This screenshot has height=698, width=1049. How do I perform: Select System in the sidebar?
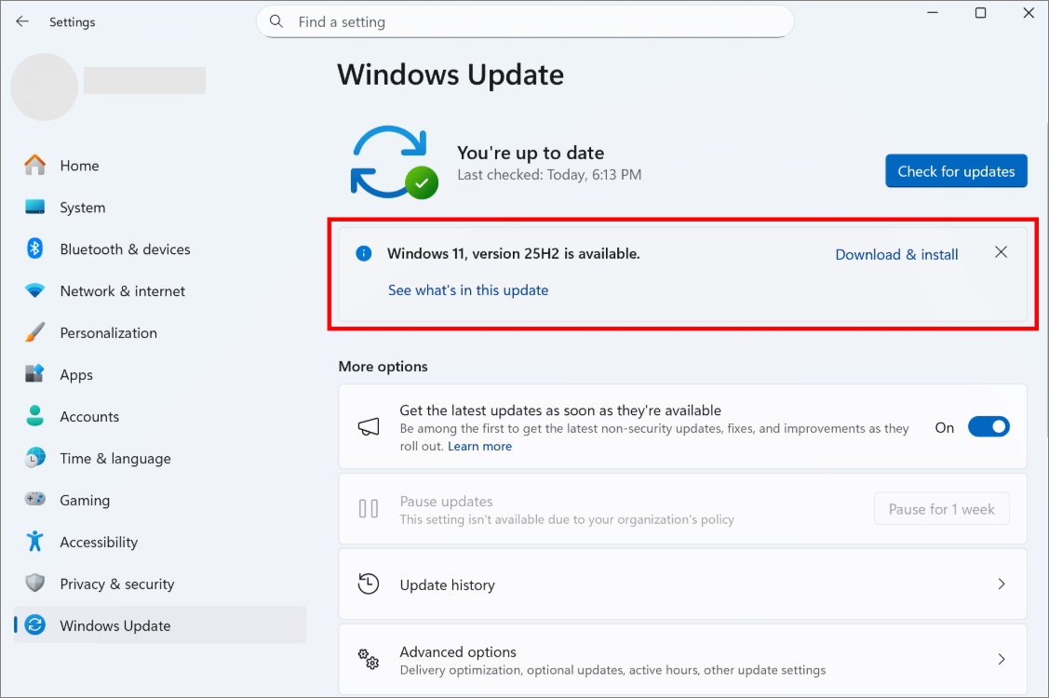point(34,207)
